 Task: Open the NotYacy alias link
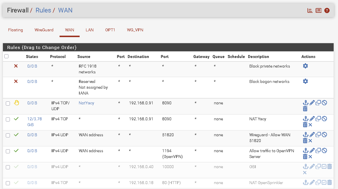[86, 103]
